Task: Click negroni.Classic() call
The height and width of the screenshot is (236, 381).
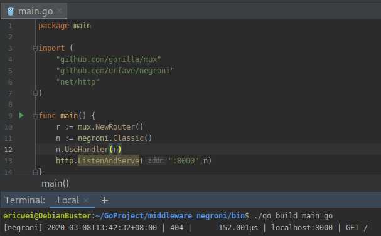Action: (x=115, y=138)
